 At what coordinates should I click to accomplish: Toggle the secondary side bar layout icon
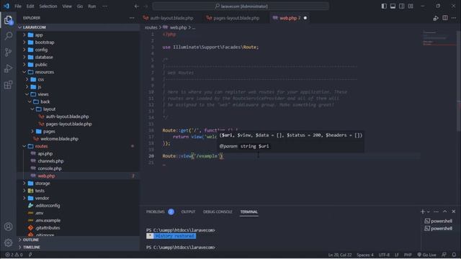[402, 6]
